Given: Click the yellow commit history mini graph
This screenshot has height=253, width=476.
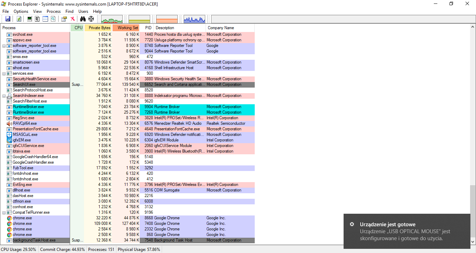Looking at the screenshot, I should point(139,19).
